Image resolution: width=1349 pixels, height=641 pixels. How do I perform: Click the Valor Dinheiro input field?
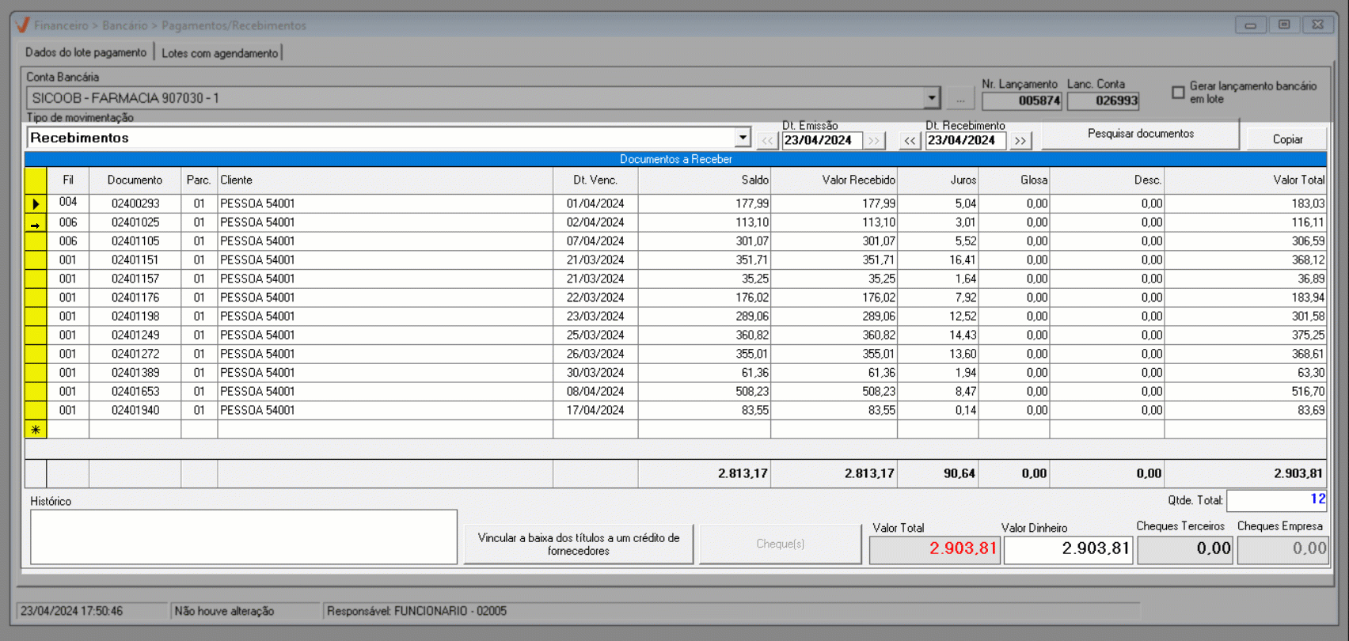[x=1067, y=548]
